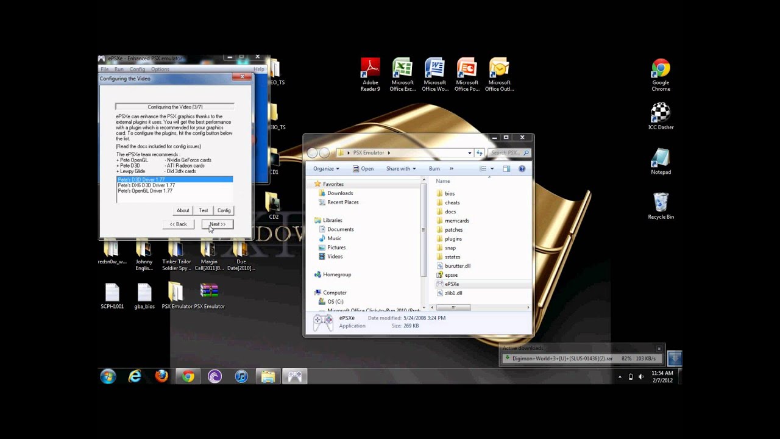Open Run menu in ePSXe
This screenshot has height=439, width=780.
click(119, 70)
